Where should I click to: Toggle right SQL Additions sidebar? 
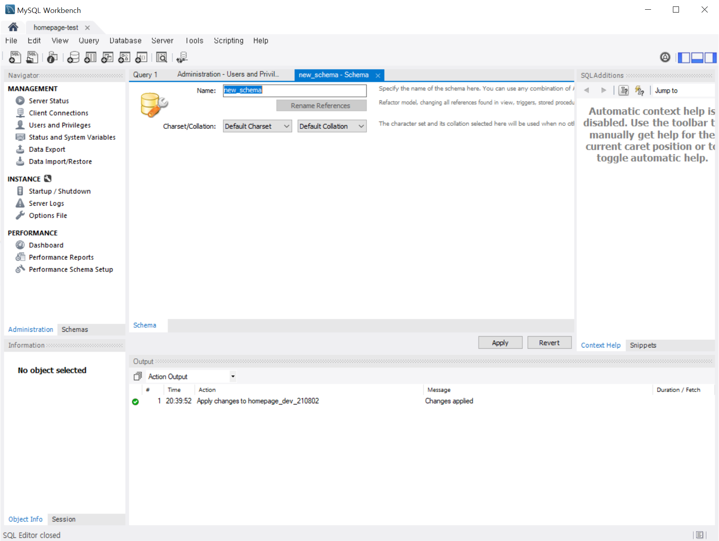click(x=711, y=58)
